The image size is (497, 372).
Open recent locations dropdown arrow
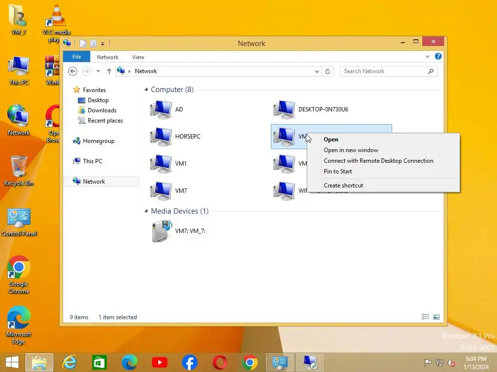click(98, 71)
